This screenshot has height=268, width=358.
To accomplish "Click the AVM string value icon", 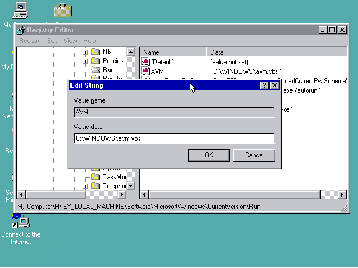I will click(x=145, y=71).
